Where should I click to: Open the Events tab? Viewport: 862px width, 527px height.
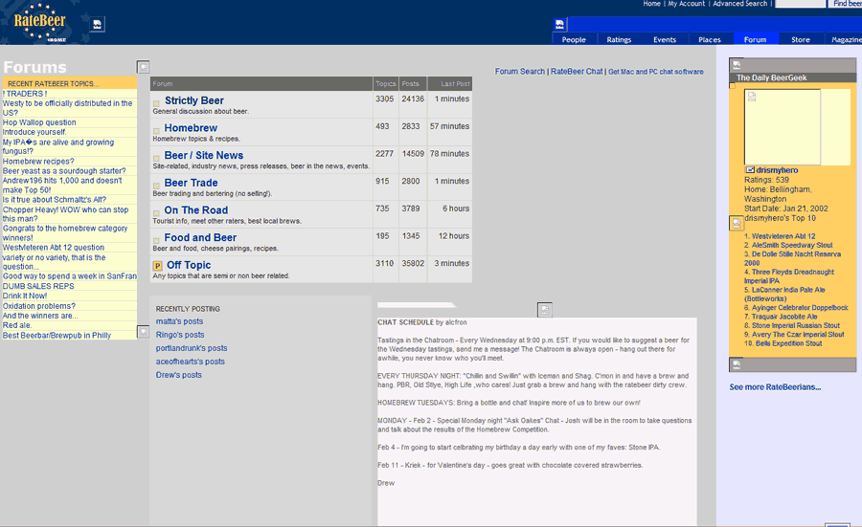pyautogui.click(x=665, y=39)
